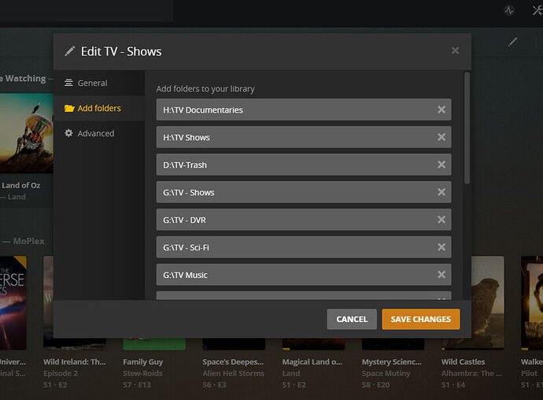
Task: Open the General tab
Action: click(99, 83)
